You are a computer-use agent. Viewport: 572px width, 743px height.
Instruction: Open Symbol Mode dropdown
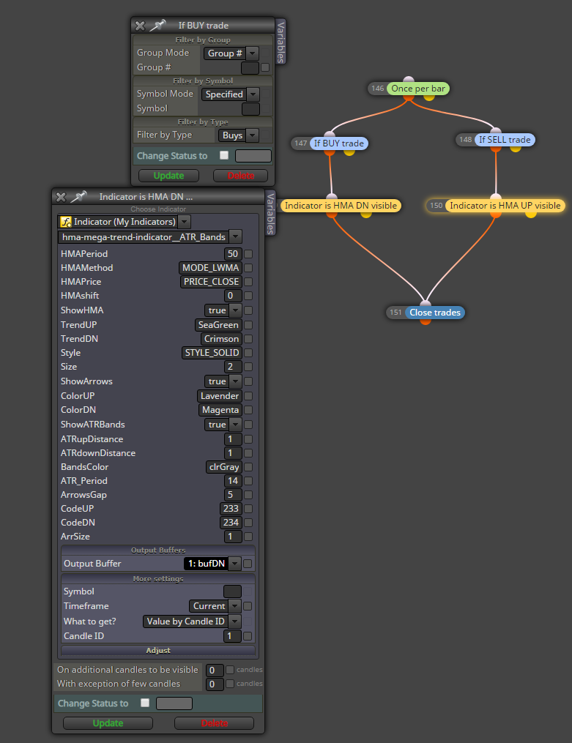click(253, 94)
